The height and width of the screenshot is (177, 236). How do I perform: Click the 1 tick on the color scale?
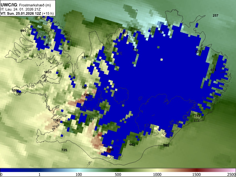[x=39, y=175]
